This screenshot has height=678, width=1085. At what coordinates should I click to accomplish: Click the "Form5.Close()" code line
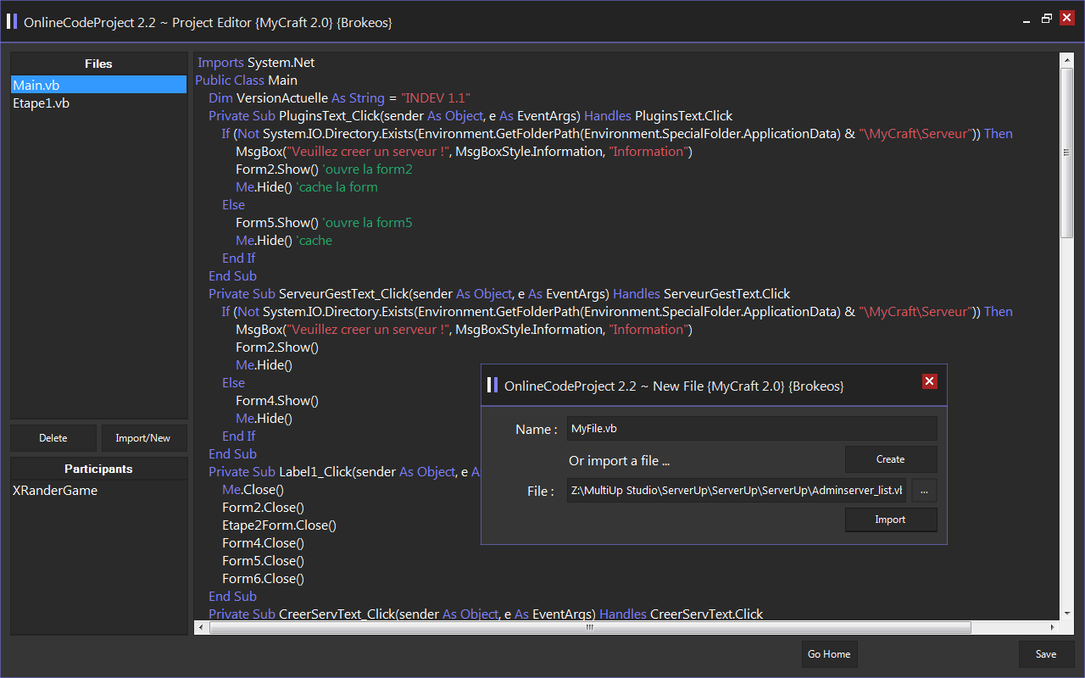(x=263, y=560)
